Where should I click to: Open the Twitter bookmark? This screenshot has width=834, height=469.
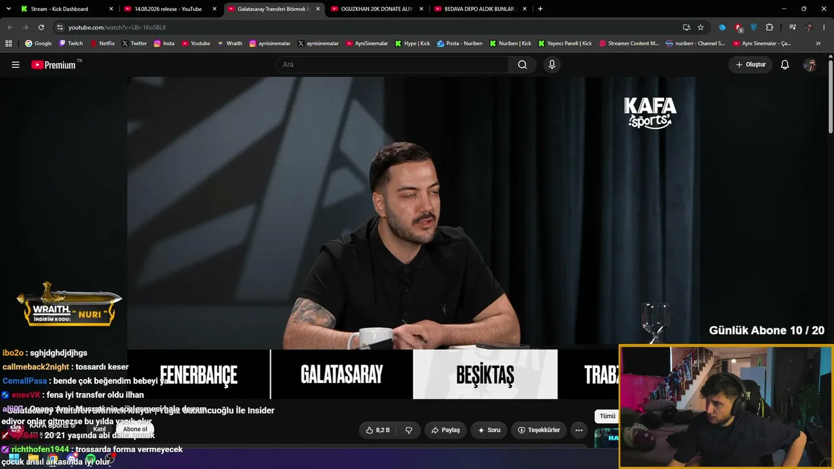click(x=134, y=44)
